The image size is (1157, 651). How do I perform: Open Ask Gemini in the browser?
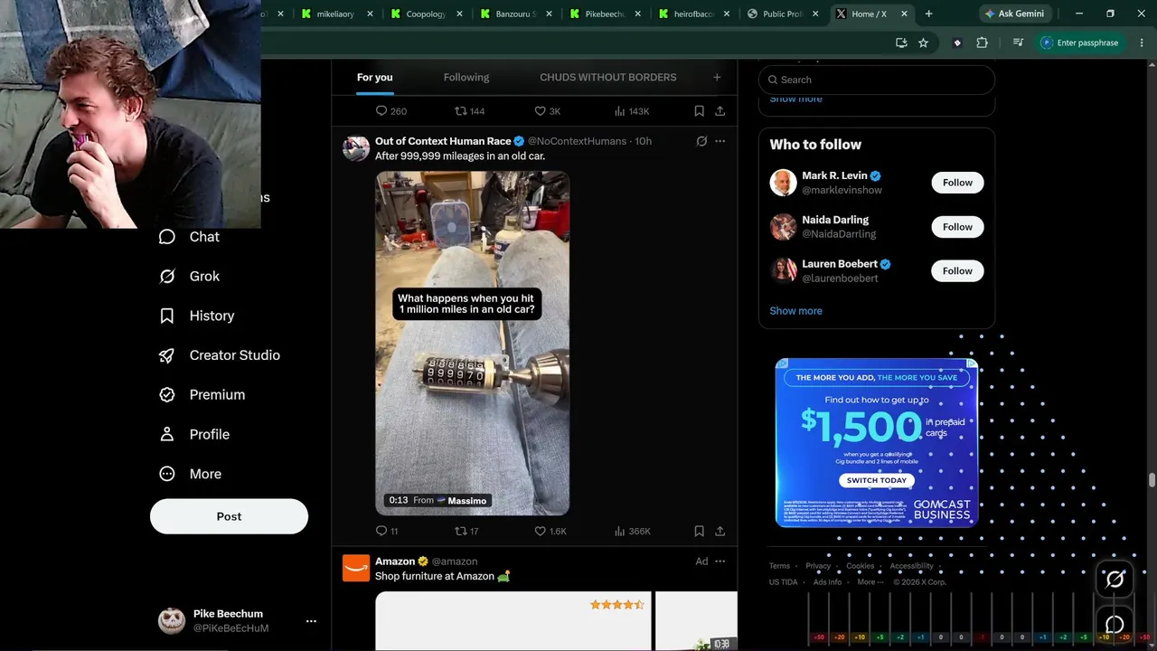pos(1014,14)
